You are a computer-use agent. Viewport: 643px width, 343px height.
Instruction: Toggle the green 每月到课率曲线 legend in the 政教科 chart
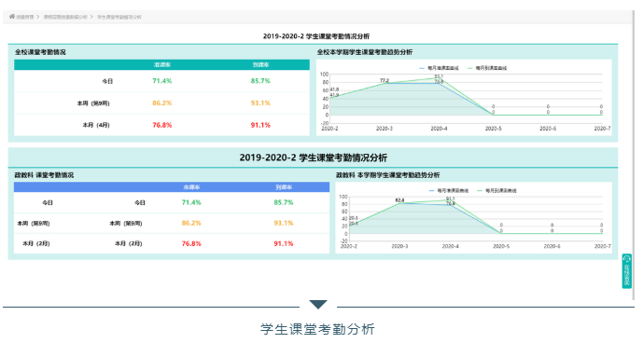point(496,190)
